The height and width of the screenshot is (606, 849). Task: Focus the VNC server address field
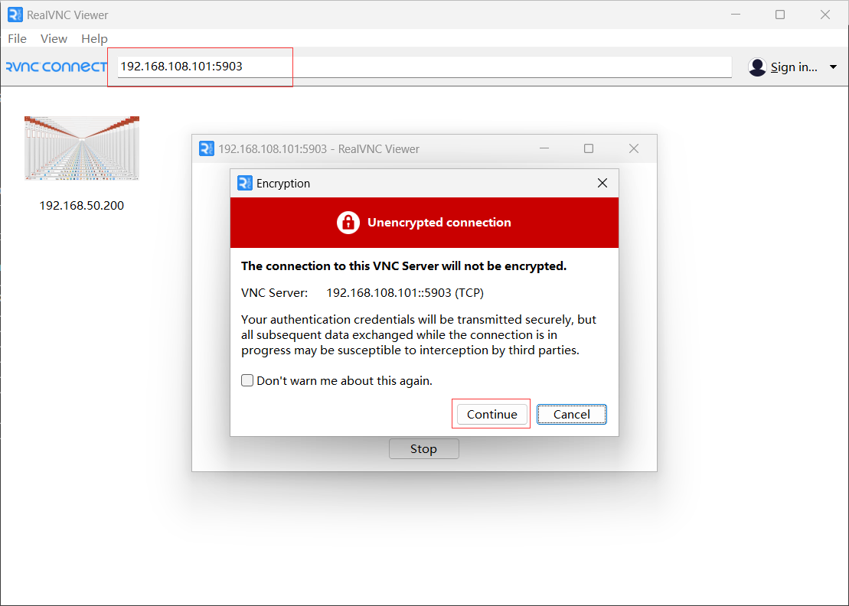(424, 67)
